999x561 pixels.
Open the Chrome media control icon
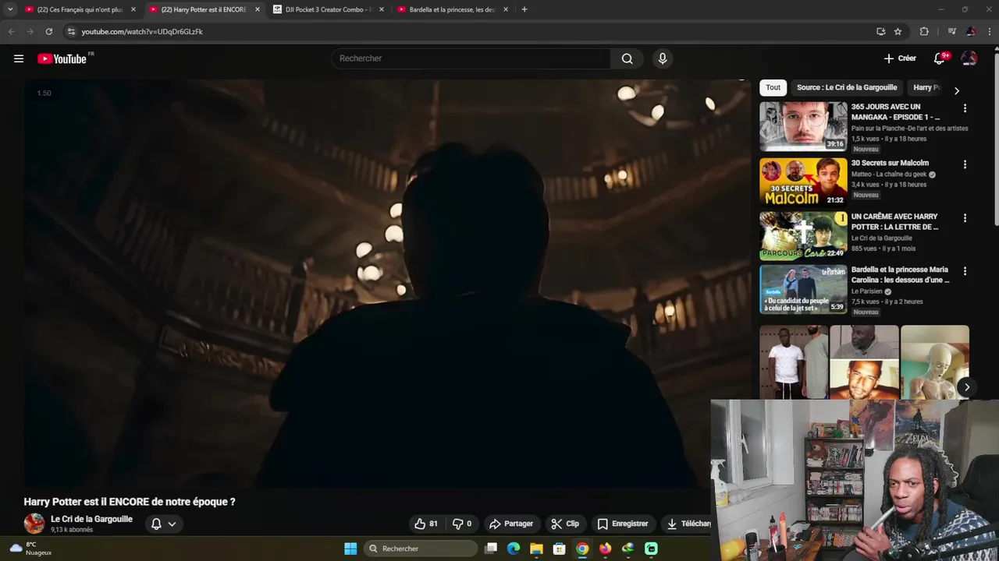[x=951, y=31]
